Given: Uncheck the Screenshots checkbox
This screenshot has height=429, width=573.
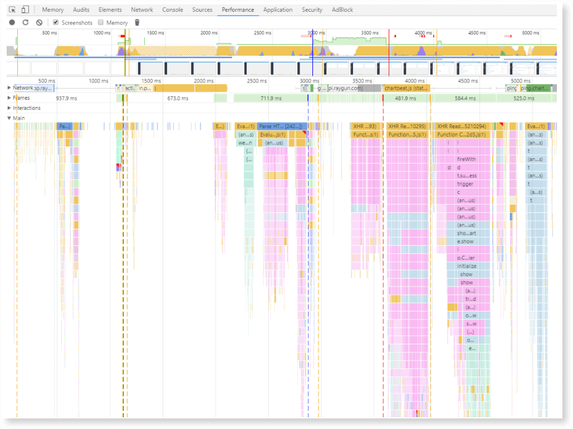Looking at the screenshot, I should [56, 23].
